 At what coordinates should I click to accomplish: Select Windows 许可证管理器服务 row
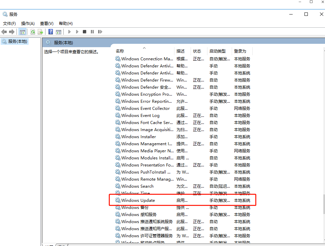pyautogui.click(x=183, y=236)
